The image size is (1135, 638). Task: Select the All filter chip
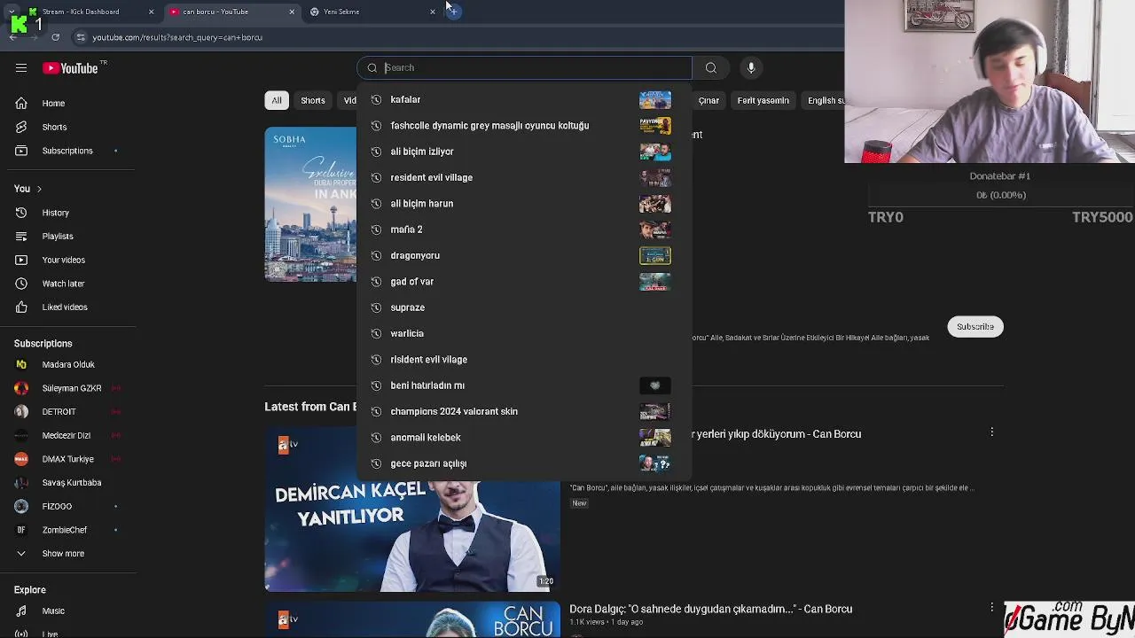click(277, 100)
